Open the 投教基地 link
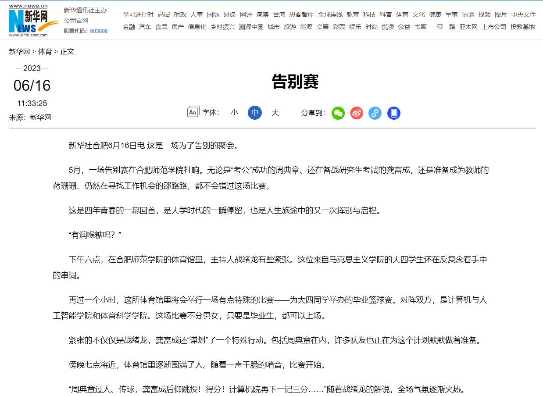This screenshot has width=543, height=396. (522, 27)
